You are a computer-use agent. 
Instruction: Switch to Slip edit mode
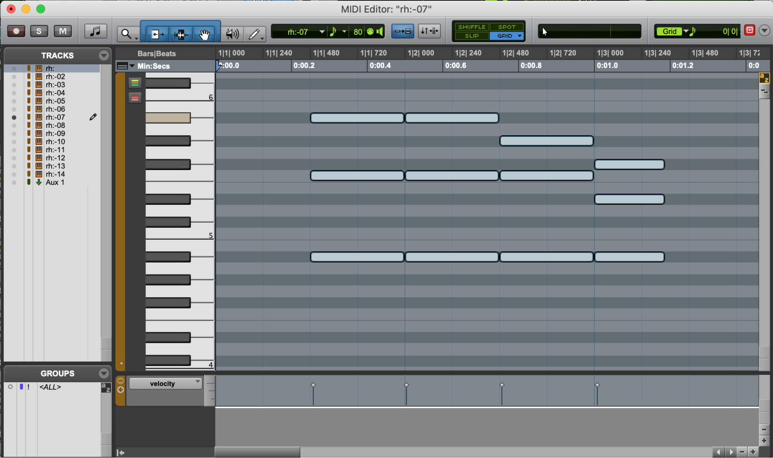tap(471, 36)
